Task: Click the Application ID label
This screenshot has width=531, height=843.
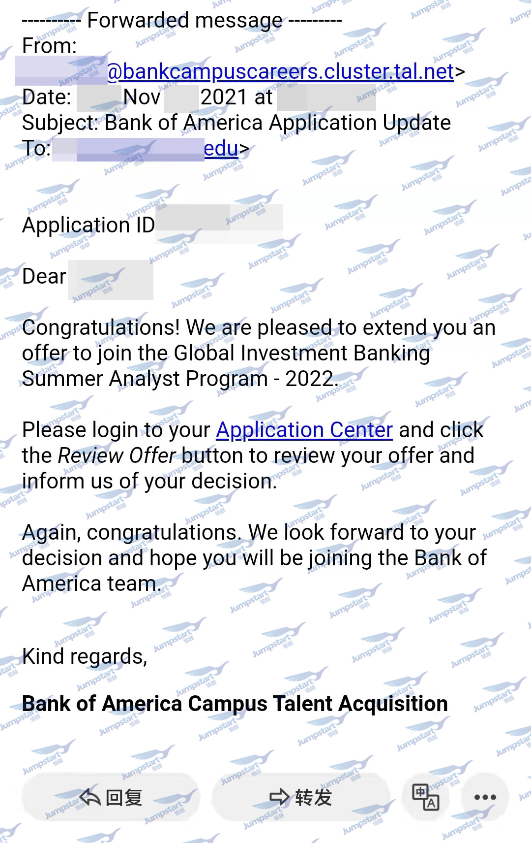Action: (x=88, y=226)
